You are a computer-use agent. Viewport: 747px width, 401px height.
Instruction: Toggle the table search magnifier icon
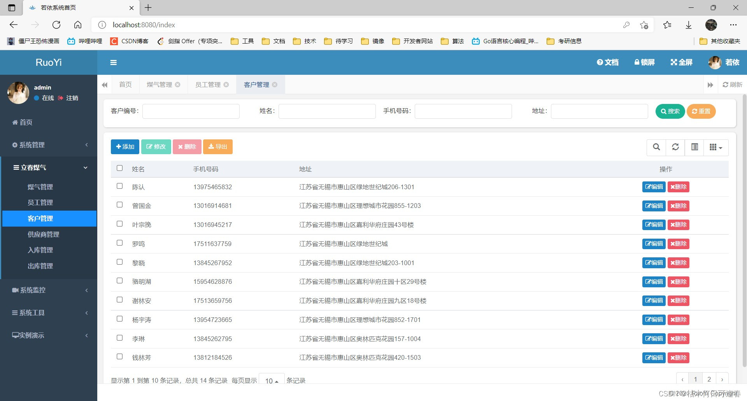coord(656,147)
